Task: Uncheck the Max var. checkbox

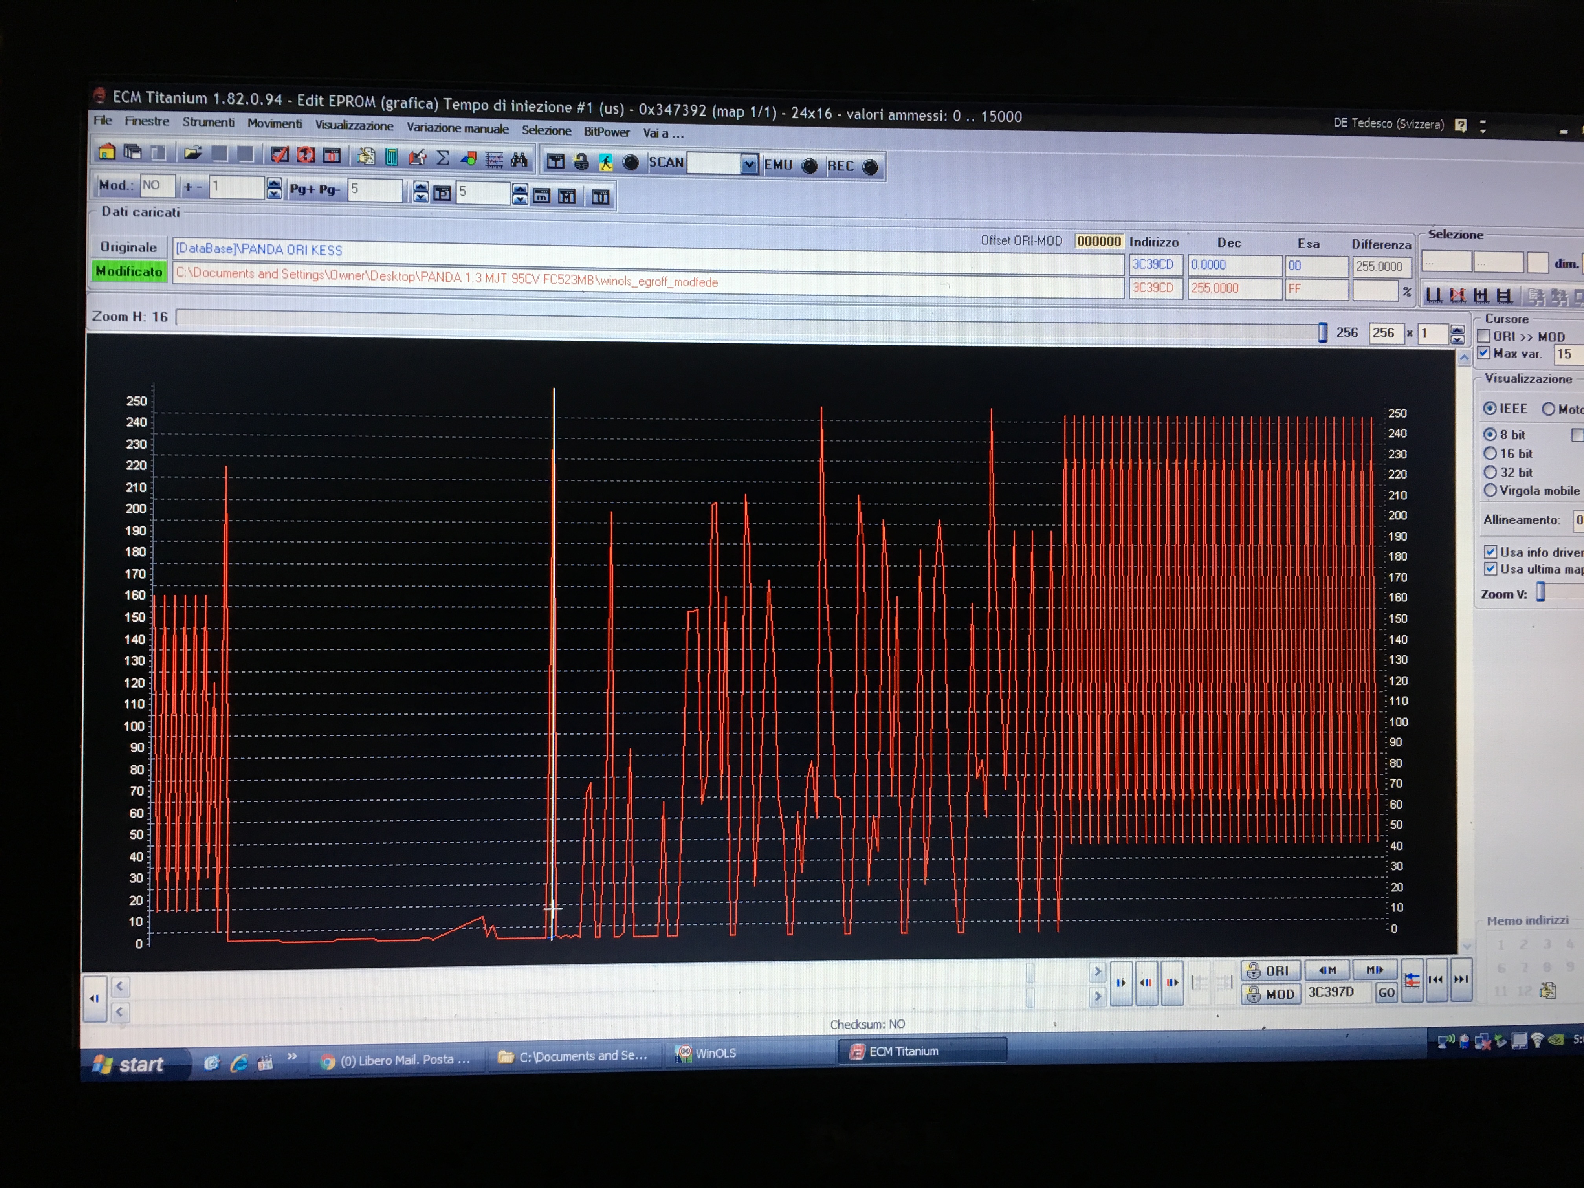Action: pos(1485,352)
